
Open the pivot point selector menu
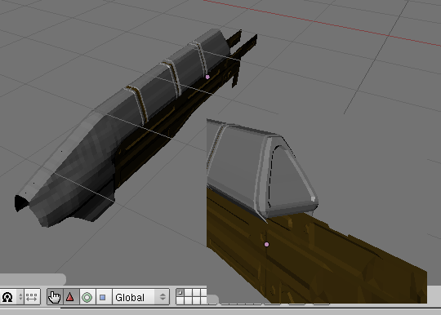tap(11, 297)
